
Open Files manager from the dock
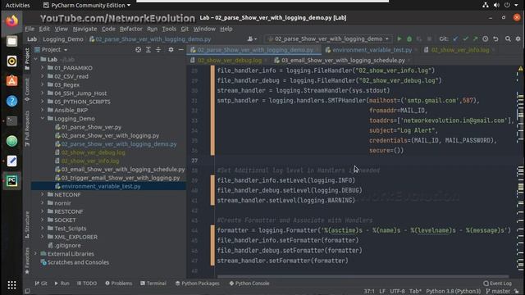(x=11, y=41)
